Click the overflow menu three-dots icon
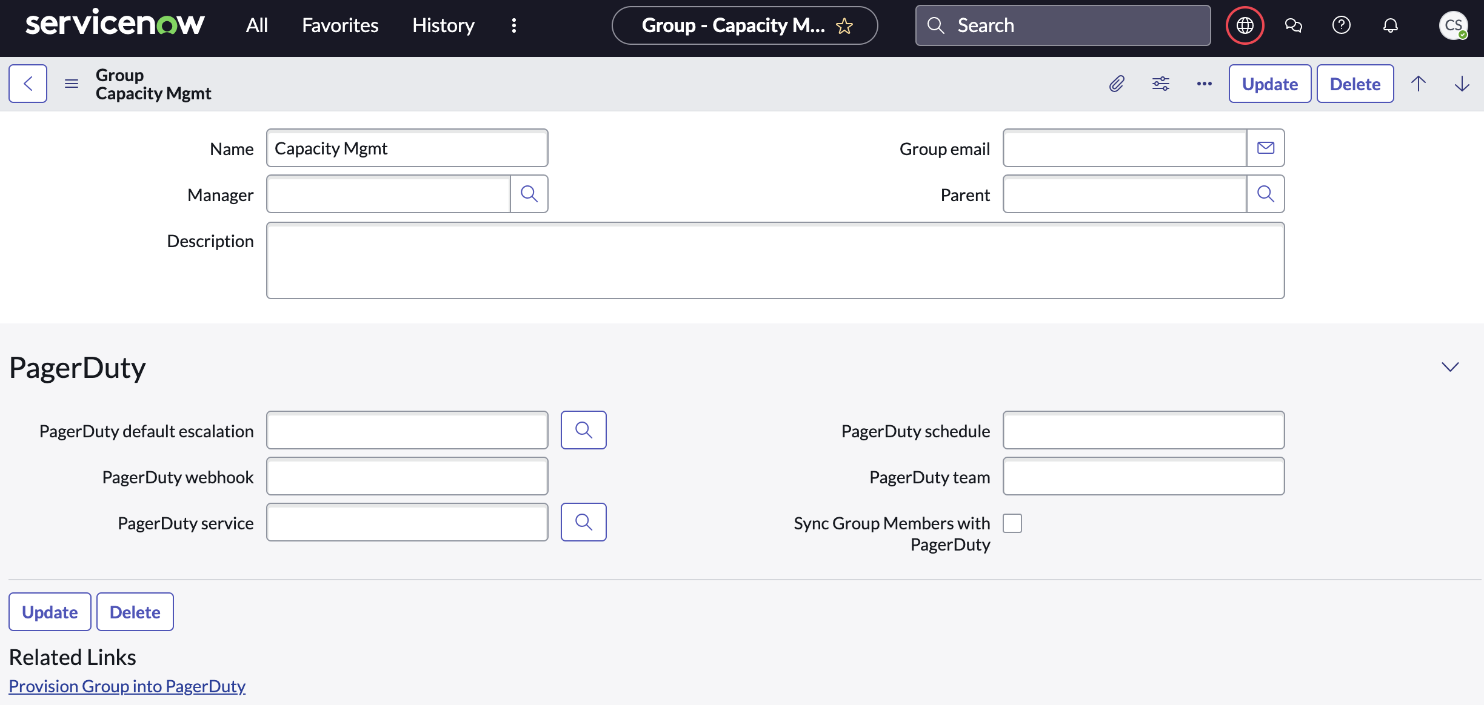Viewport: 1484px width, 705px height. click(1204, 83)
